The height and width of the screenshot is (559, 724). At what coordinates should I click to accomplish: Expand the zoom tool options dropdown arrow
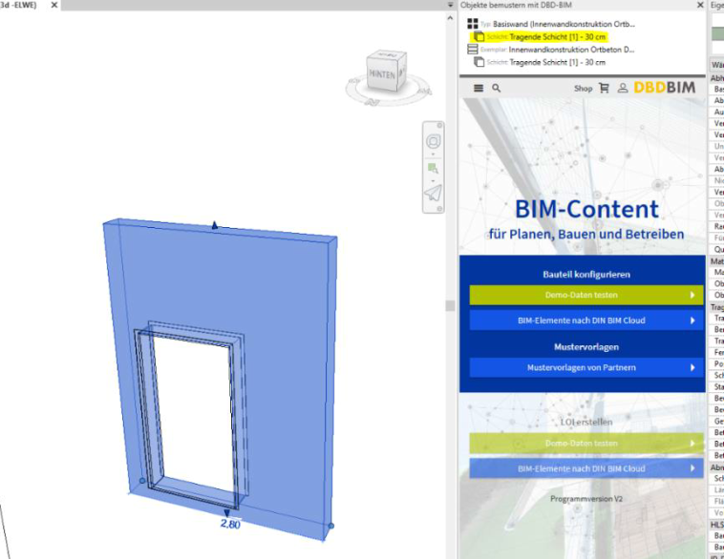point(433,179)
